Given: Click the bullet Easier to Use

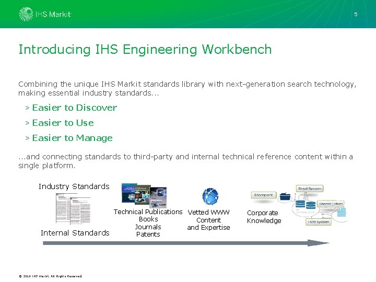Looking at the screenshot, I should pyautogui.click(x=63, y=123).
